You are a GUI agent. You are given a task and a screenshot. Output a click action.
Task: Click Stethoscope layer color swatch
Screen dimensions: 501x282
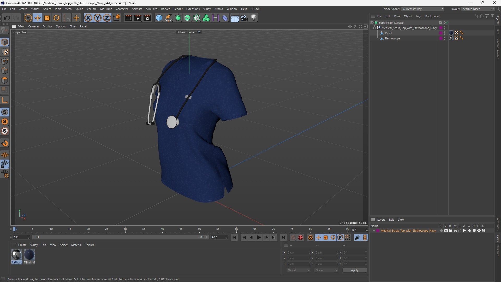(441, 38)
